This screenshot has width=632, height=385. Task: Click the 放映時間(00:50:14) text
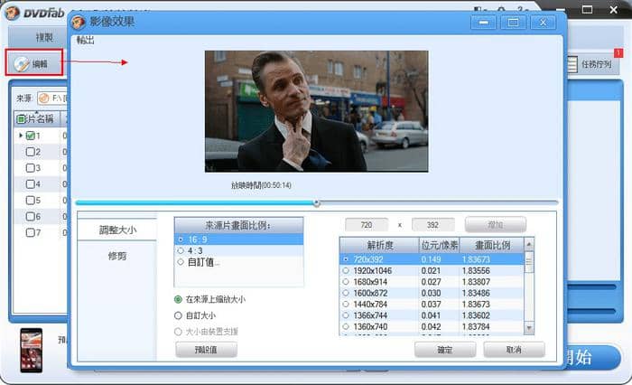[261, 185]
